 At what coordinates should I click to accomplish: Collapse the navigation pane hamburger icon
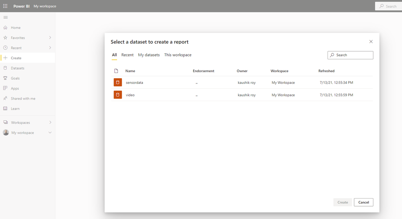[x=5, y=17]
